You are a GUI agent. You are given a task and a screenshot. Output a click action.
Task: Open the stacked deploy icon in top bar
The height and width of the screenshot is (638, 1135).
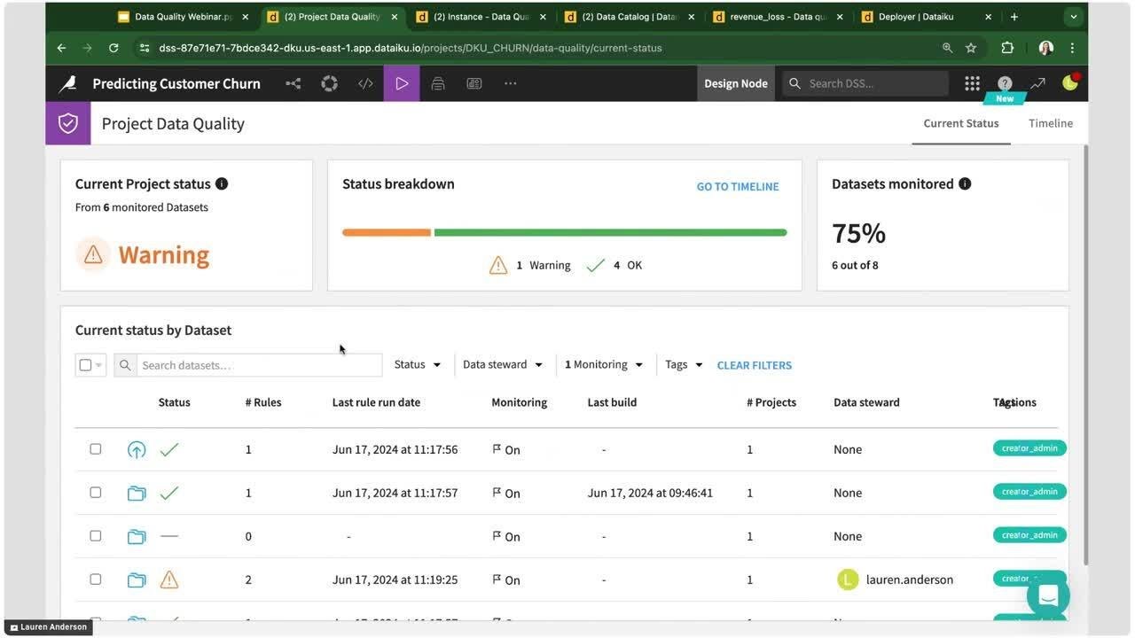[x=438, y=83]
